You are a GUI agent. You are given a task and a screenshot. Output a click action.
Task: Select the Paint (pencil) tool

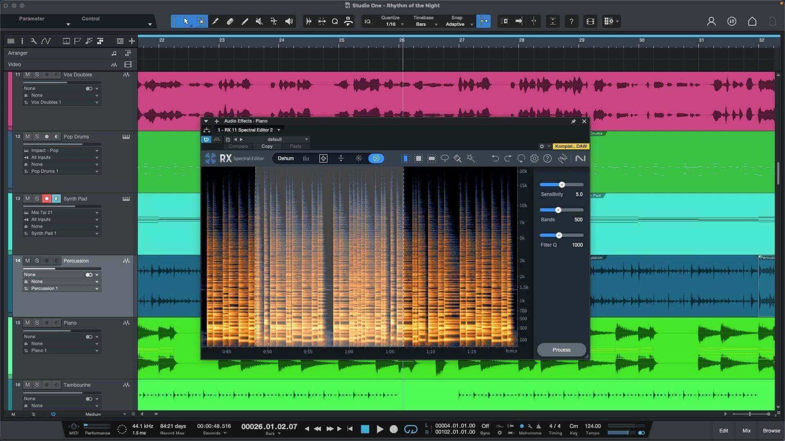(245, 21)
